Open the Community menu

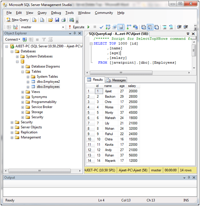(x=104, y=13)
